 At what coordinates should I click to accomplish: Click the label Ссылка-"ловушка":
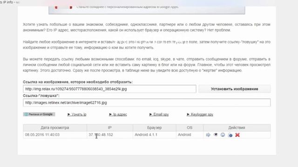click(41, 96)
